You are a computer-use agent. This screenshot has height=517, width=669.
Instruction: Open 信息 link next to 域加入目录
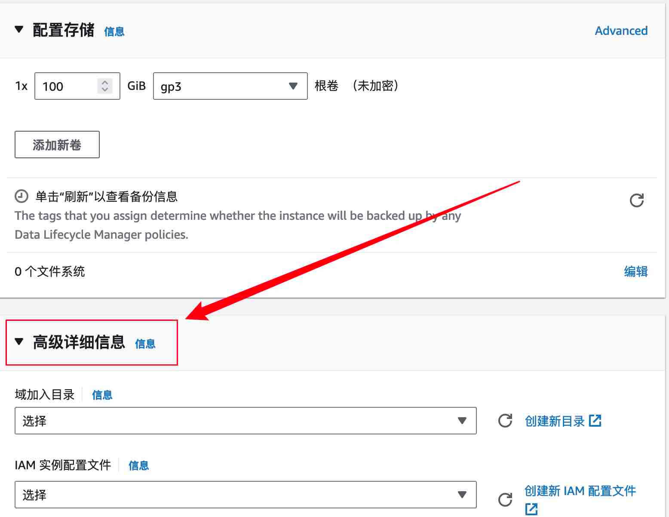click(x=102, y=395)
